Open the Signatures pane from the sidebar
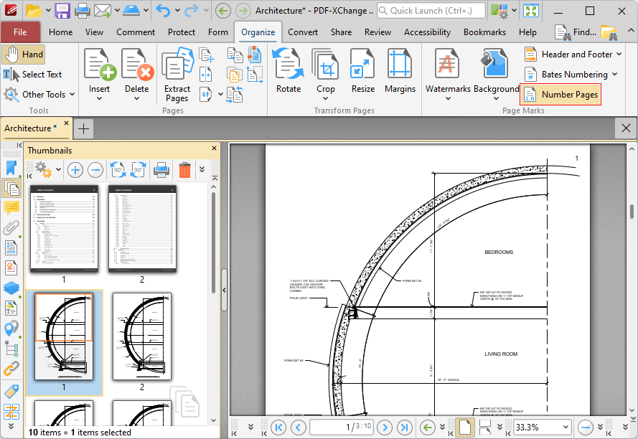638x439 pixels. (11, 268)
